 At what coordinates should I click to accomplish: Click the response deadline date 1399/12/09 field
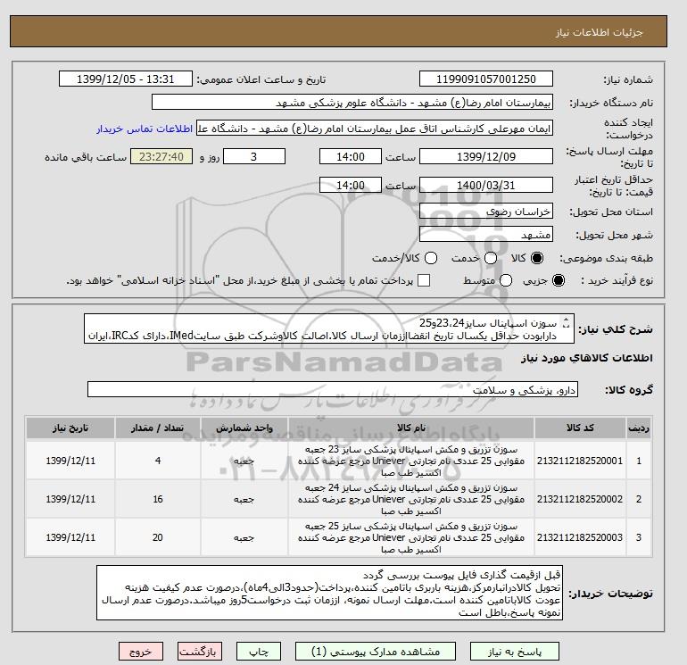click(x=486, y=156)
